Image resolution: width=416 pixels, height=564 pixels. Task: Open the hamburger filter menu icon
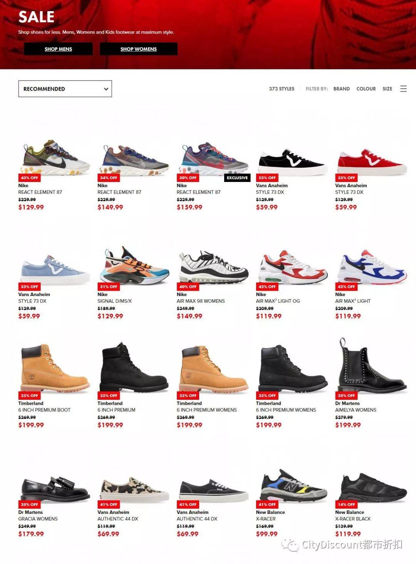pyautogui.click(x=403, y=89)
